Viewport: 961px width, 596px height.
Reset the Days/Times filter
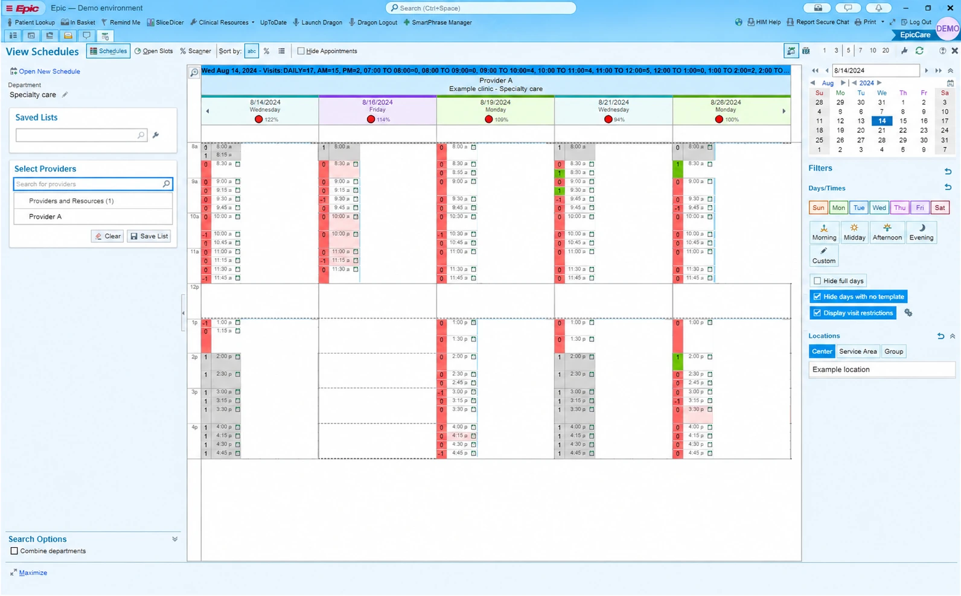click(x=948, y=188)
